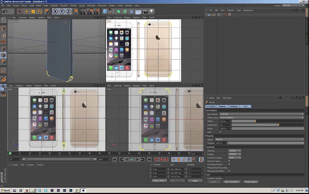Viewport: 309px width, 194px height.
Task: Click Apply in the coordinates panel
Action: click(x=195, y=181)
